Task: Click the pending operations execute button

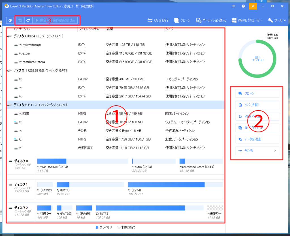Action: click(55, 20)
